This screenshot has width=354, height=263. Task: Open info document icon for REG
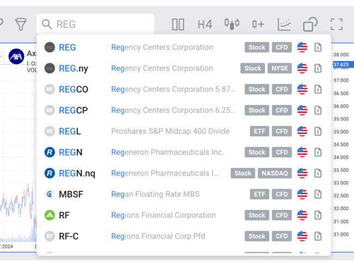click(318, 47)
